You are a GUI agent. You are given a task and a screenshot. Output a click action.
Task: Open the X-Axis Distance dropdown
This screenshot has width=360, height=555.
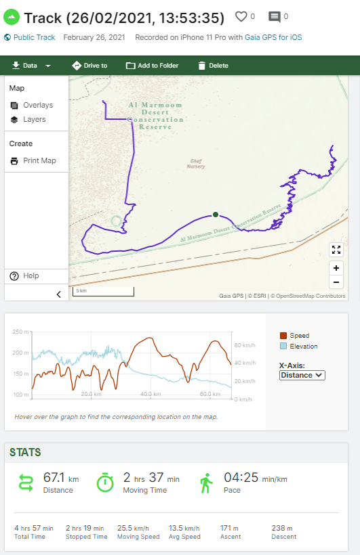click(x=302, y=375)
